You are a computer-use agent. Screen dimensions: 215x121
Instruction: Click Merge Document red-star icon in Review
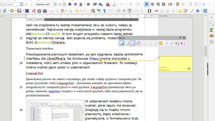(x=183, y=43)
